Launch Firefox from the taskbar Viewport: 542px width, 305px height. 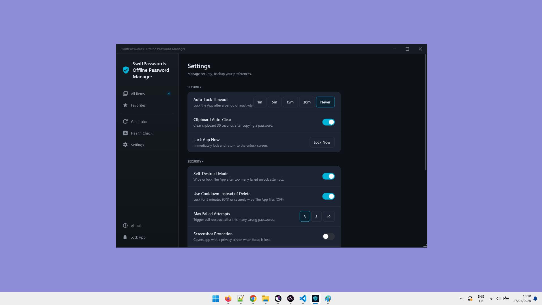[228, 298]
